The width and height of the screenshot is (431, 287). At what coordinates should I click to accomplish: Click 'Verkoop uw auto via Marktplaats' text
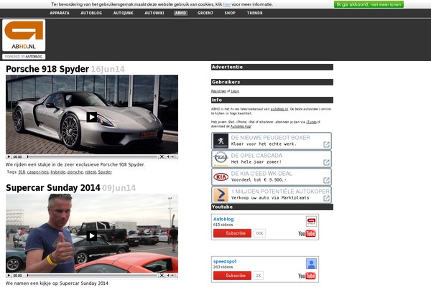pyautogui.click(x=270, y=198)
